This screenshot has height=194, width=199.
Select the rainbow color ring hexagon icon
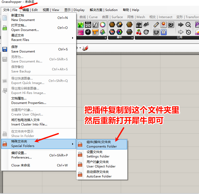[x=119, y=32]
